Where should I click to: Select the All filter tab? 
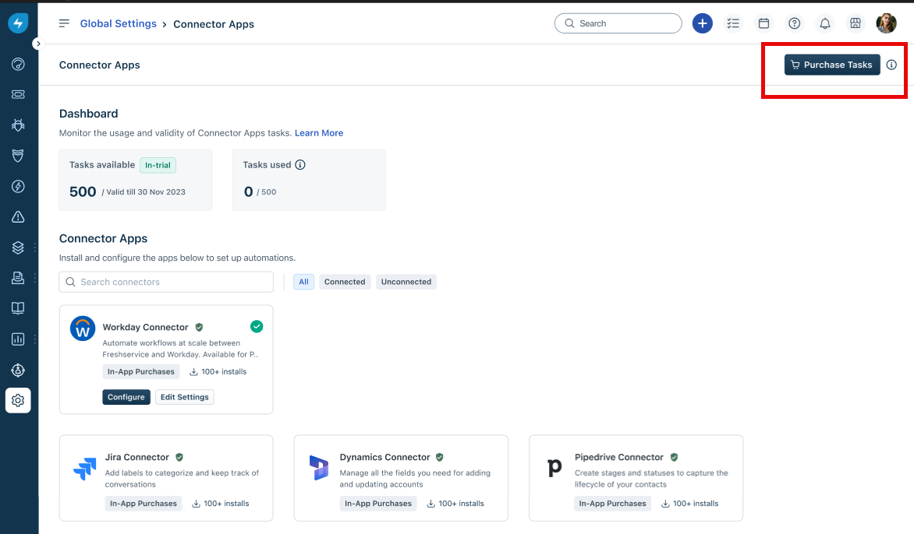pos(303,282)
